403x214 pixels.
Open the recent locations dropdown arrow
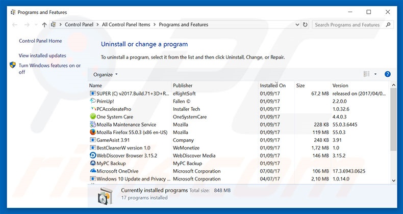tap(36, 25)
